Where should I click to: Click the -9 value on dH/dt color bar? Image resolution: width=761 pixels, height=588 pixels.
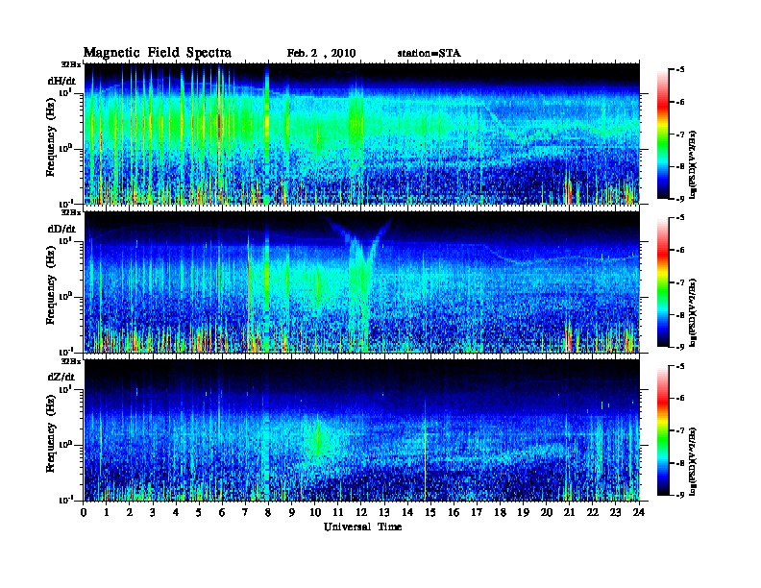pos(680,199)
